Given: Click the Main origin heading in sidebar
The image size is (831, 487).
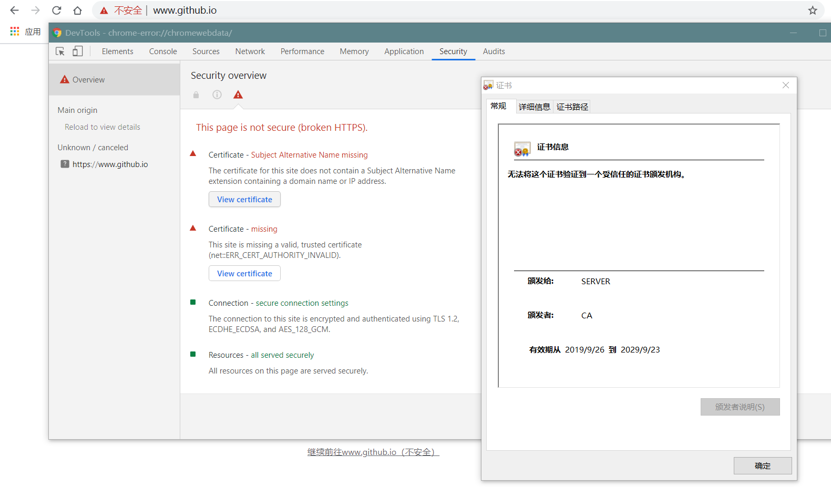Looking at the screenshot, I should pyautogui.click(x=77, y=110).
